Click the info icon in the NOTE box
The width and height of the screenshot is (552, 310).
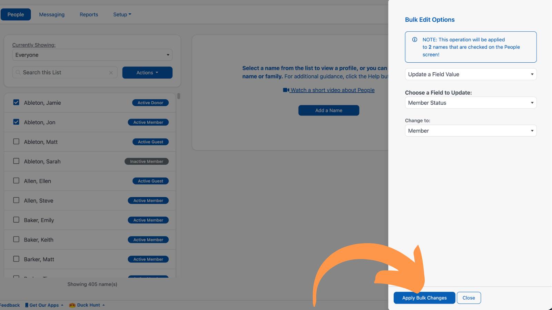point(415,40)
